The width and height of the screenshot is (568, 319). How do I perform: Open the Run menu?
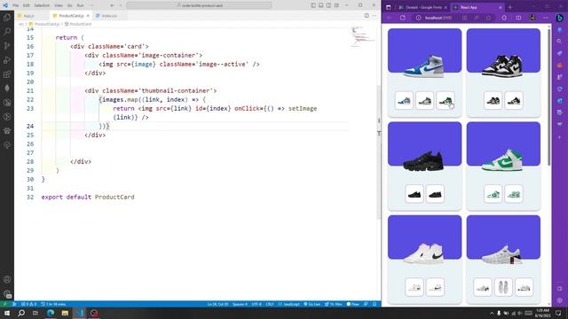tap(81, 5)
